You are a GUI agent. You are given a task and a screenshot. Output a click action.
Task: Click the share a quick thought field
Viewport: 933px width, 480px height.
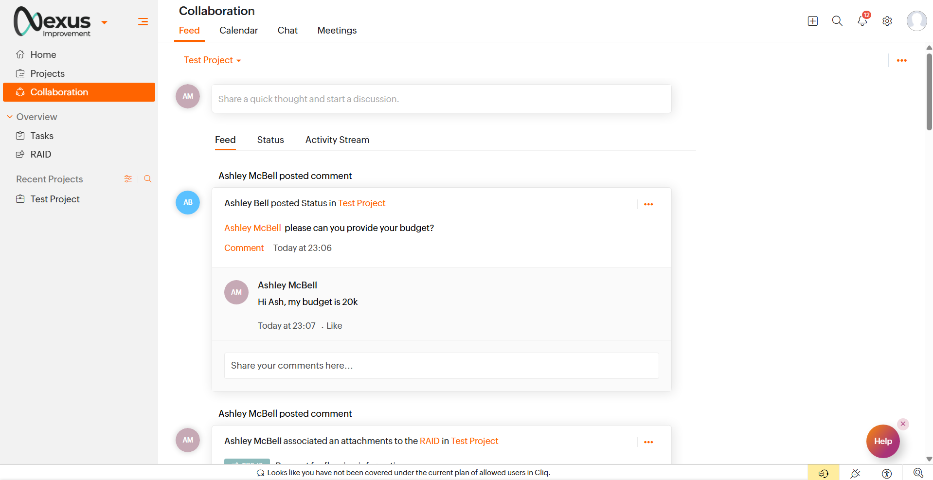441,99
